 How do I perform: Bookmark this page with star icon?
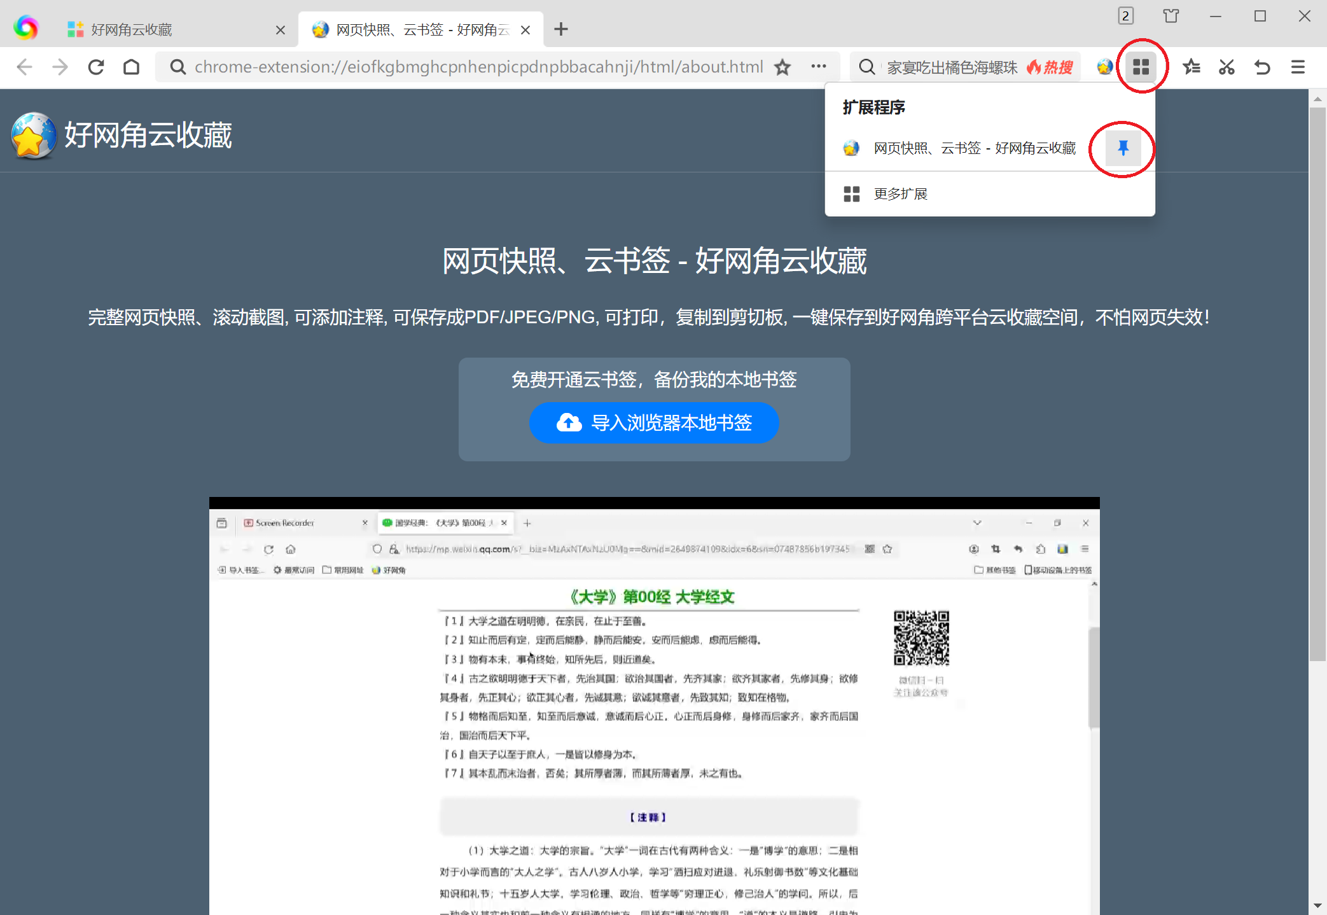coord(782,67)
